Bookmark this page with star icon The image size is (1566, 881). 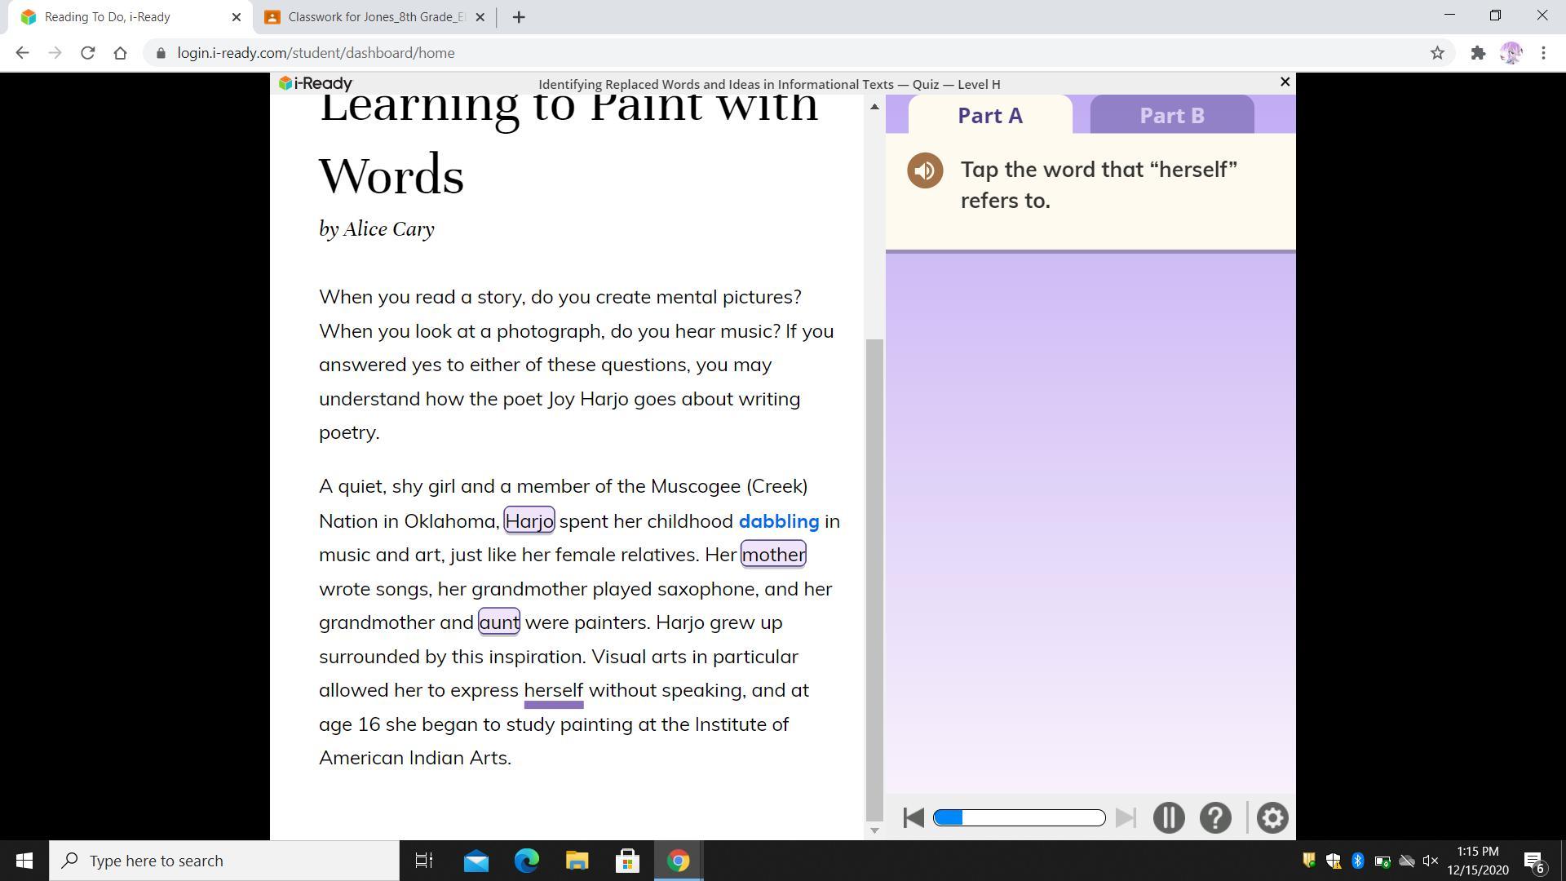point(1437,53)
